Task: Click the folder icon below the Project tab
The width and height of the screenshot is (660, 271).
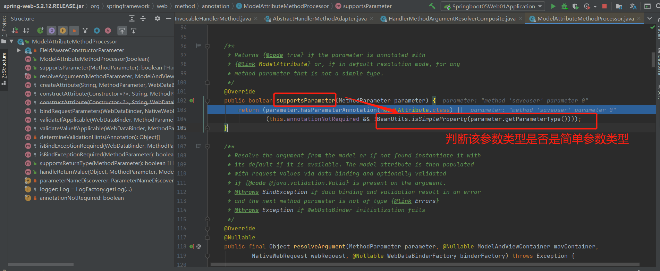Action: pyautogui.click(x=4, y=41)
